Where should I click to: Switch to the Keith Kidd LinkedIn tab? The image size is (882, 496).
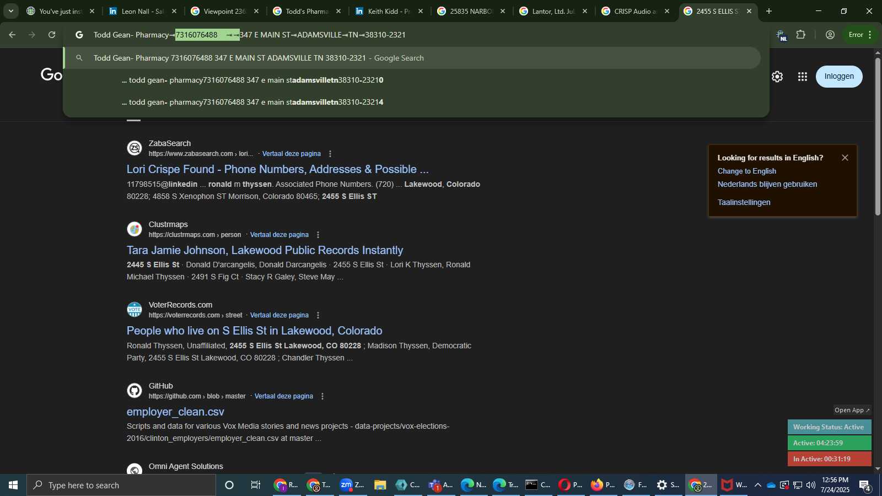[389, 11]
